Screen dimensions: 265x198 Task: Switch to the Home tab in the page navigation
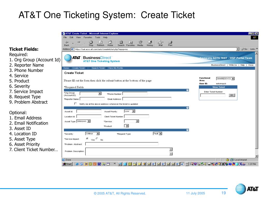66,68
